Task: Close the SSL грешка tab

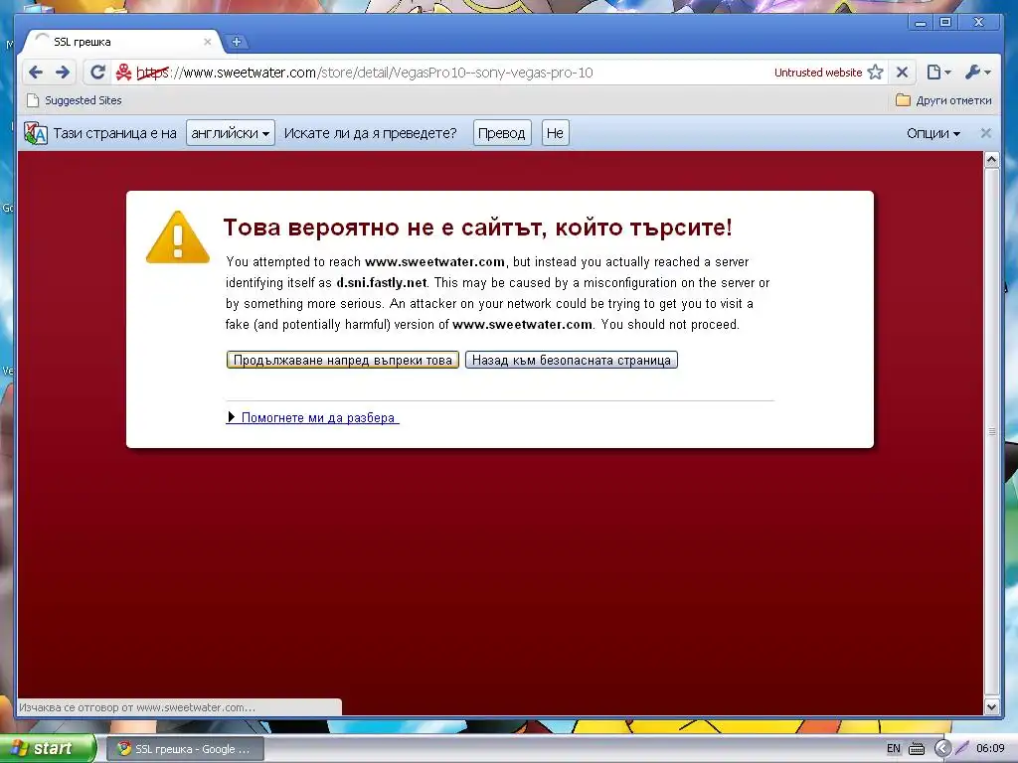Action: [x=207, y=42]
